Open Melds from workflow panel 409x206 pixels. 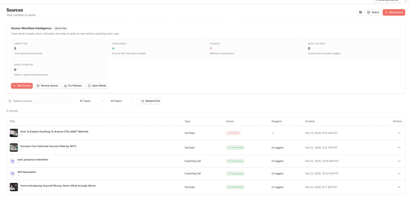pos(97,86)
